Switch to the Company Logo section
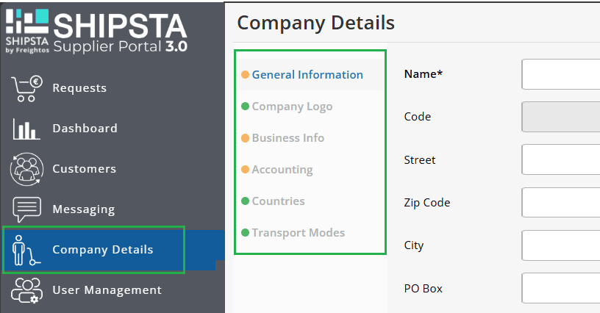Viewport: 600px width, 313px height. click(x=292, y=107)
